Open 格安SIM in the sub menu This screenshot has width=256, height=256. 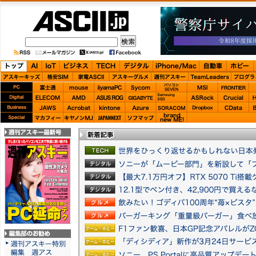coord(58,77)
